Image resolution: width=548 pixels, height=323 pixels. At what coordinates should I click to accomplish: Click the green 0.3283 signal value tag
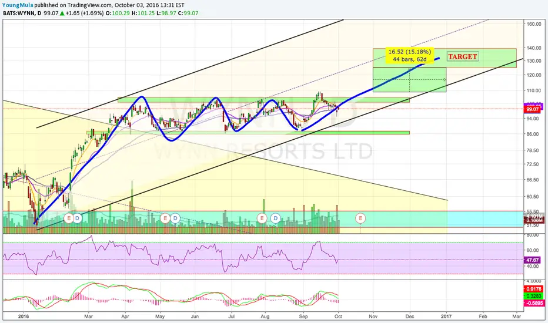pos(534,296)
